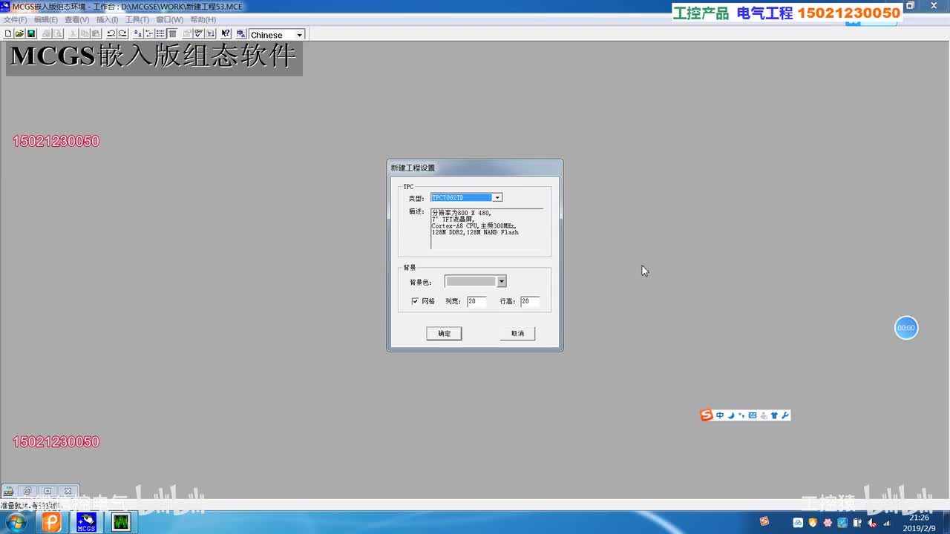Click the 描述 description text box
The width and height of the screenshot is (950, 534).
pos(487,229)
